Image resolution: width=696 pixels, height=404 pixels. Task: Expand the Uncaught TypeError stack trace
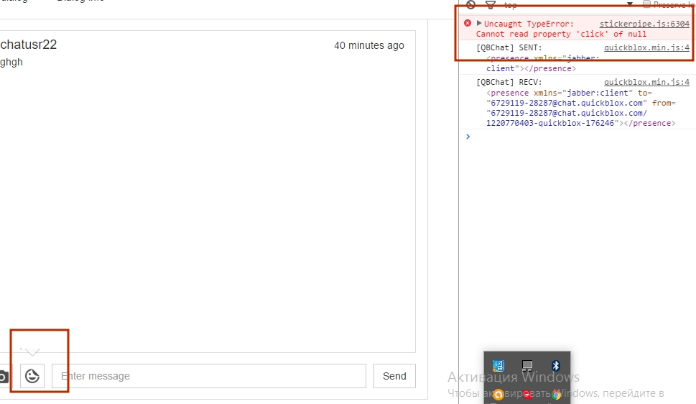click(x=479, y=23)
